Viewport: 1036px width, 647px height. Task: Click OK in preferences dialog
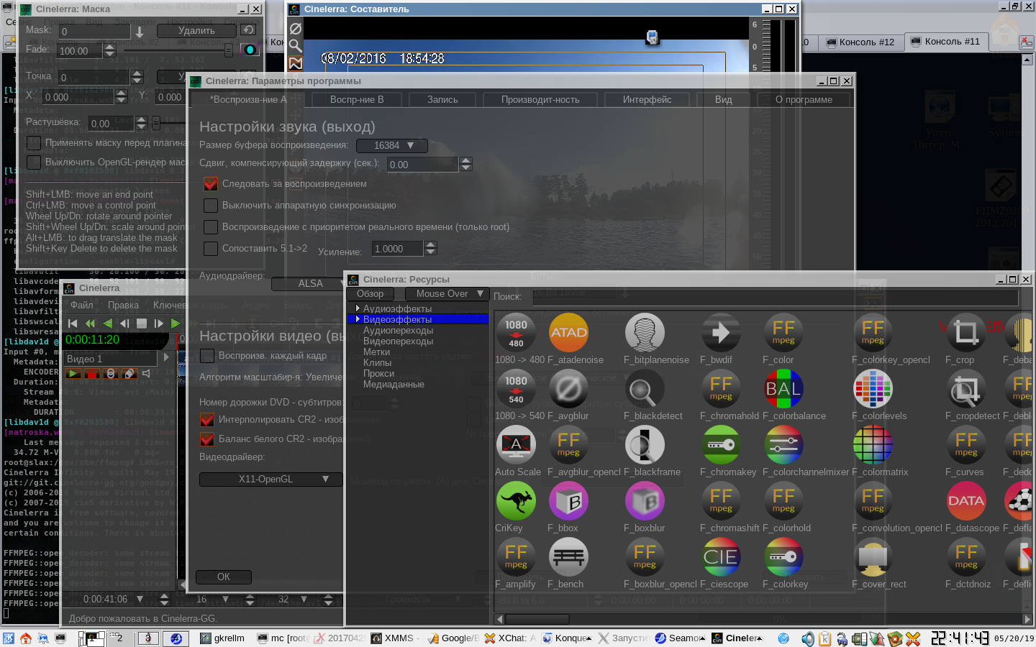point(224,577)
